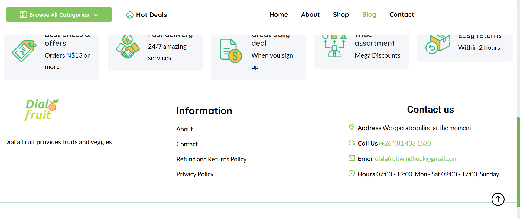The height and width of the screenshot is (218, 520).
Task: Click the 'We operate online at the moment' address text
Action: point(427,128)
